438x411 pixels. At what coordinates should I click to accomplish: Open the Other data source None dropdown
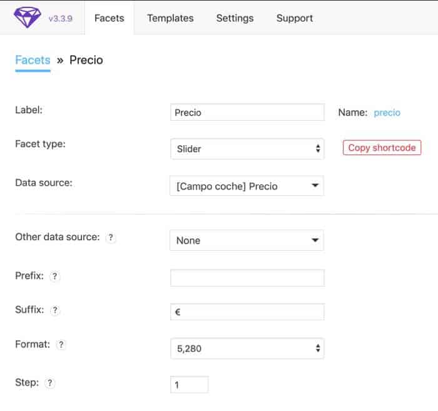247,240
